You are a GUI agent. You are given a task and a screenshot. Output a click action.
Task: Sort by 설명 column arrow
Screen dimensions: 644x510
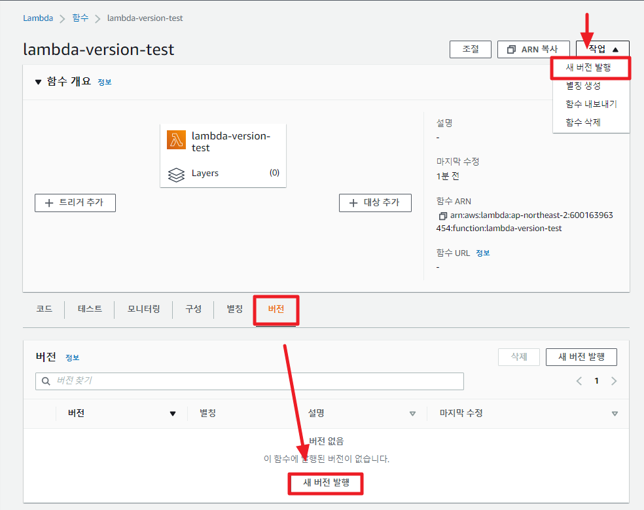[x=412, y=413]
